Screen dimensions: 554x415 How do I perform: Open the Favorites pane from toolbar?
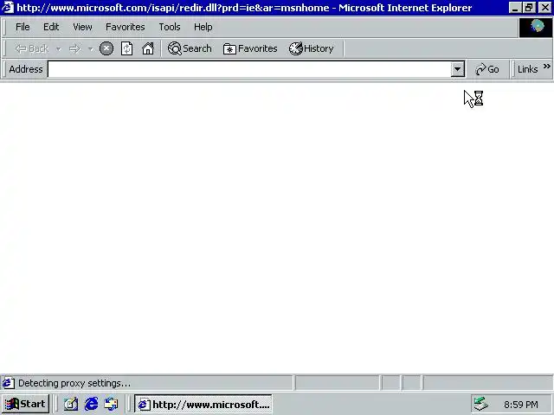pyautogui.click(x=250, y=48)
